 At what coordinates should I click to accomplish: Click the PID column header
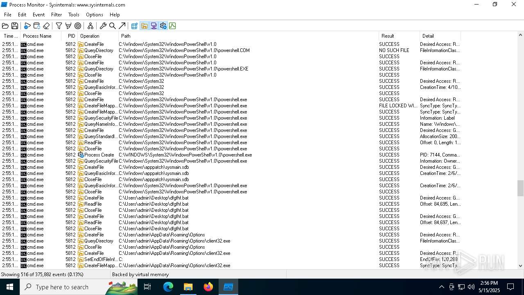tap(70, 36)
